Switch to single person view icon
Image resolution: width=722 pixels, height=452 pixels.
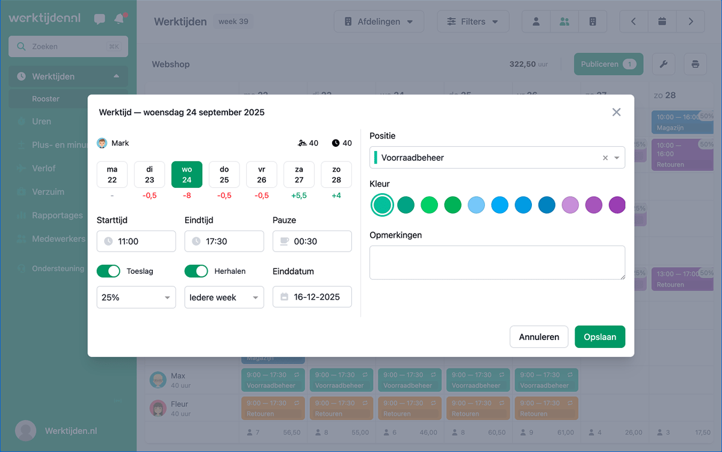tap(535, 22)
